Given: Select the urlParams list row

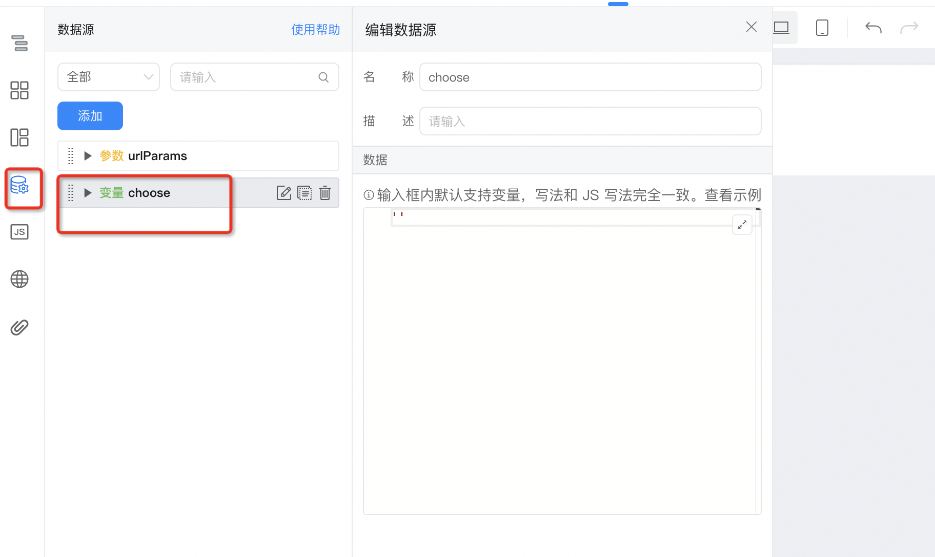Looking at the screenshot, I should tap(198, 156).
